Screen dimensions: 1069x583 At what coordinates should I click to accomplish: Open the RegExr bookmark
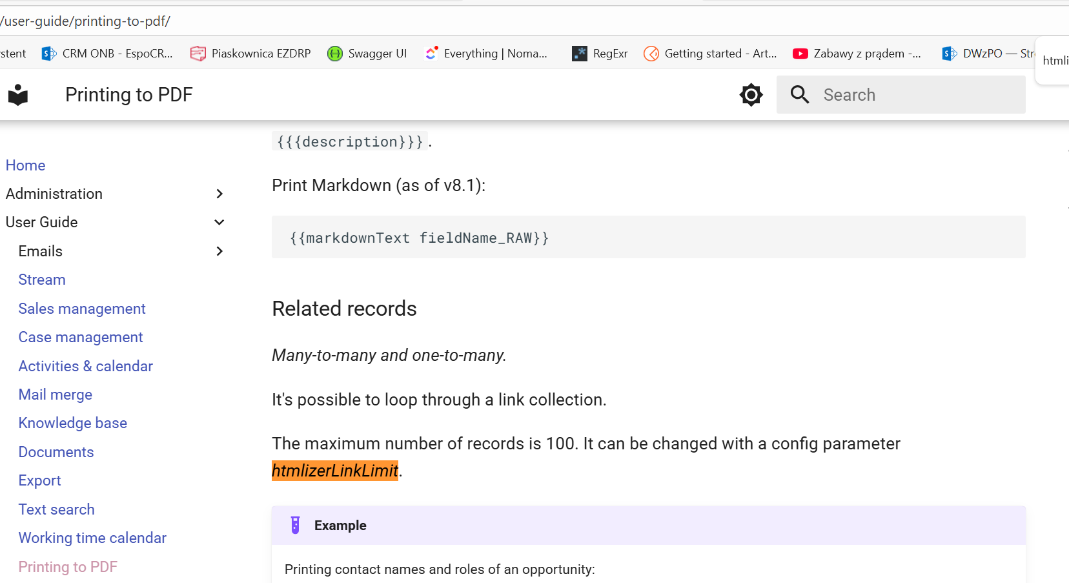[x=600, y=54]
